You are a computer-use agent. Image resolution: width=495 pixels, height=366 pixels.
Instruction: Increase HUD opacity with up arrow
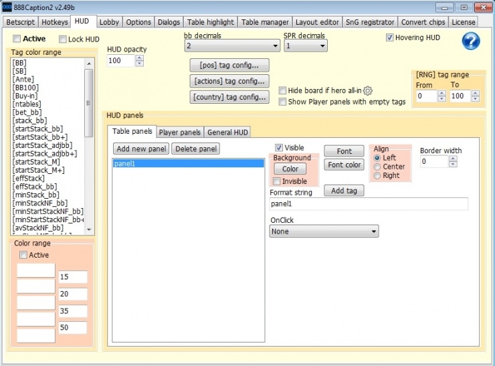(140, 58)
